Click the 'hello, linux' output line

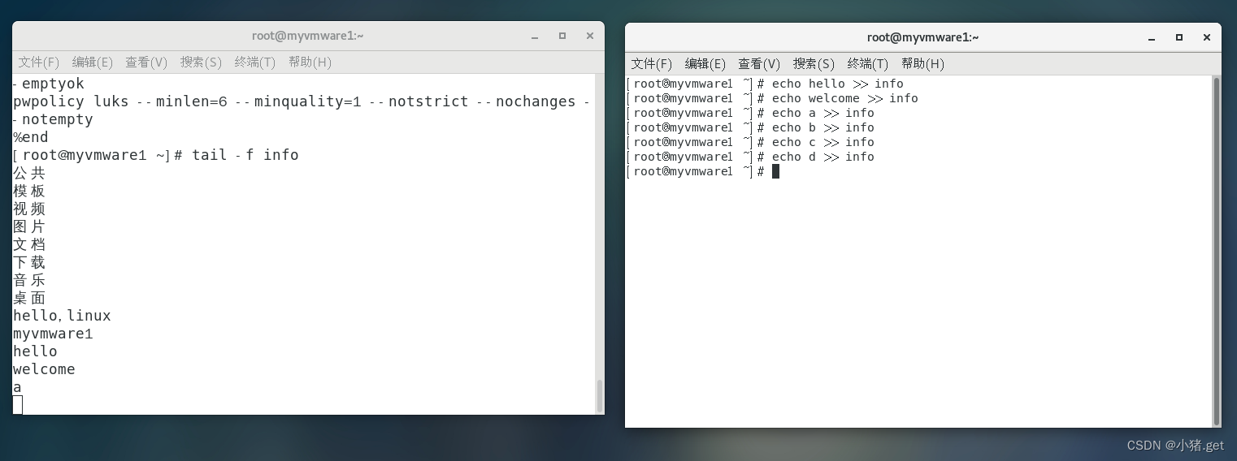62,316
